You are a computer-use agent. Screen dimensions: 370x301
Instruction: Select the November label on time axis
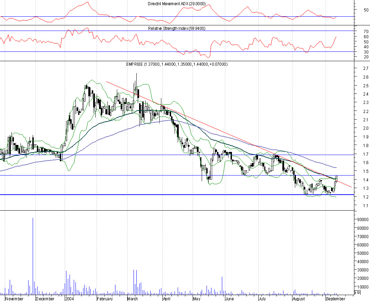15,299
